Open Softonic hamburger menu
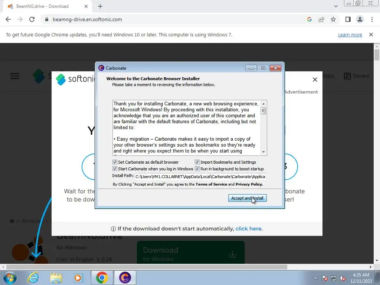380x285 pixels. (15, 76)
